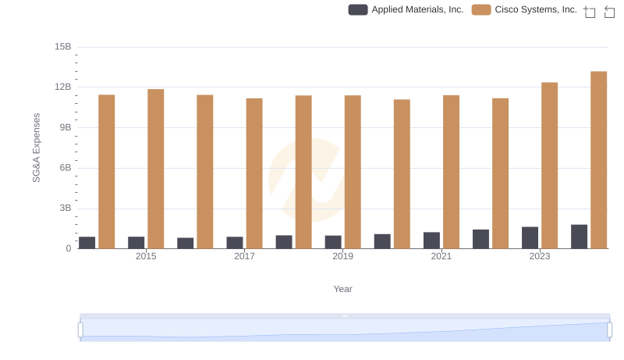
Task: Click the 15B y-axis label
Action: point(63,47)
